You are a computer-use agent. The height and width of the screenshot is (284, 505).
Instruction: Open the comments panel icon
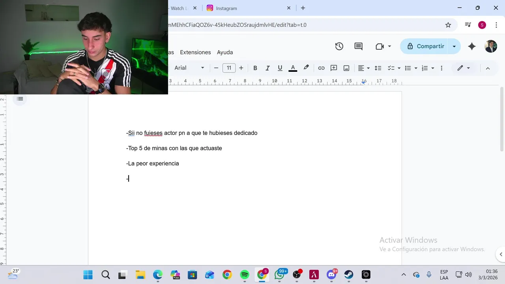(358, 47)
